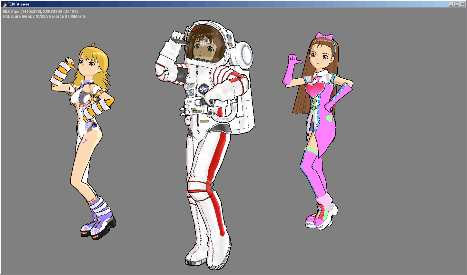Viewport: 467px width, 275px height.
Task: Select the astronaut spacesuit character model
Action: coord(204,145)
